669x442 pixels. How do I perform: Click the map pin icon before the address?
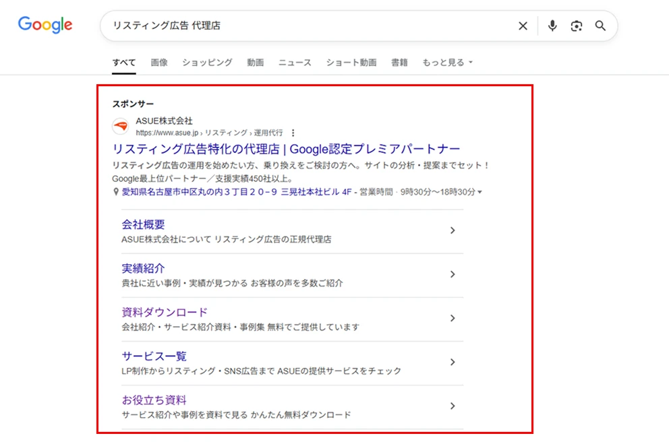[115, 192]
